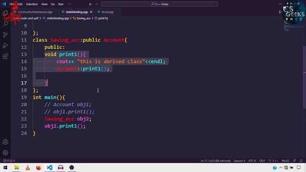Open the notifications bell in status bar
Screen dimensions: 306x172
[x=301, y=161]
